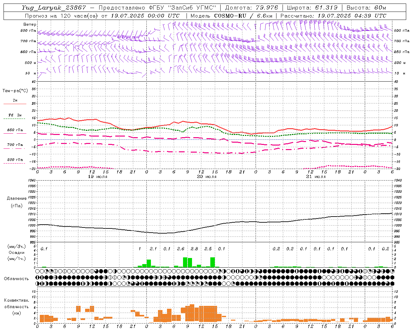This screenshot has width=411, height=329.
Task: Click the station title Yug_Laryak_23867
Action: [54, 8]
